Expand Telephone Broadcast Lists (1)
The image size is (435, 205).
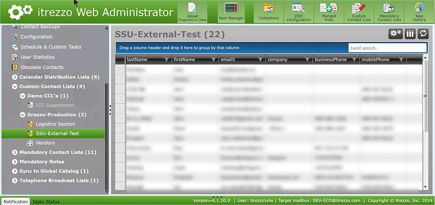click(14, 181)
